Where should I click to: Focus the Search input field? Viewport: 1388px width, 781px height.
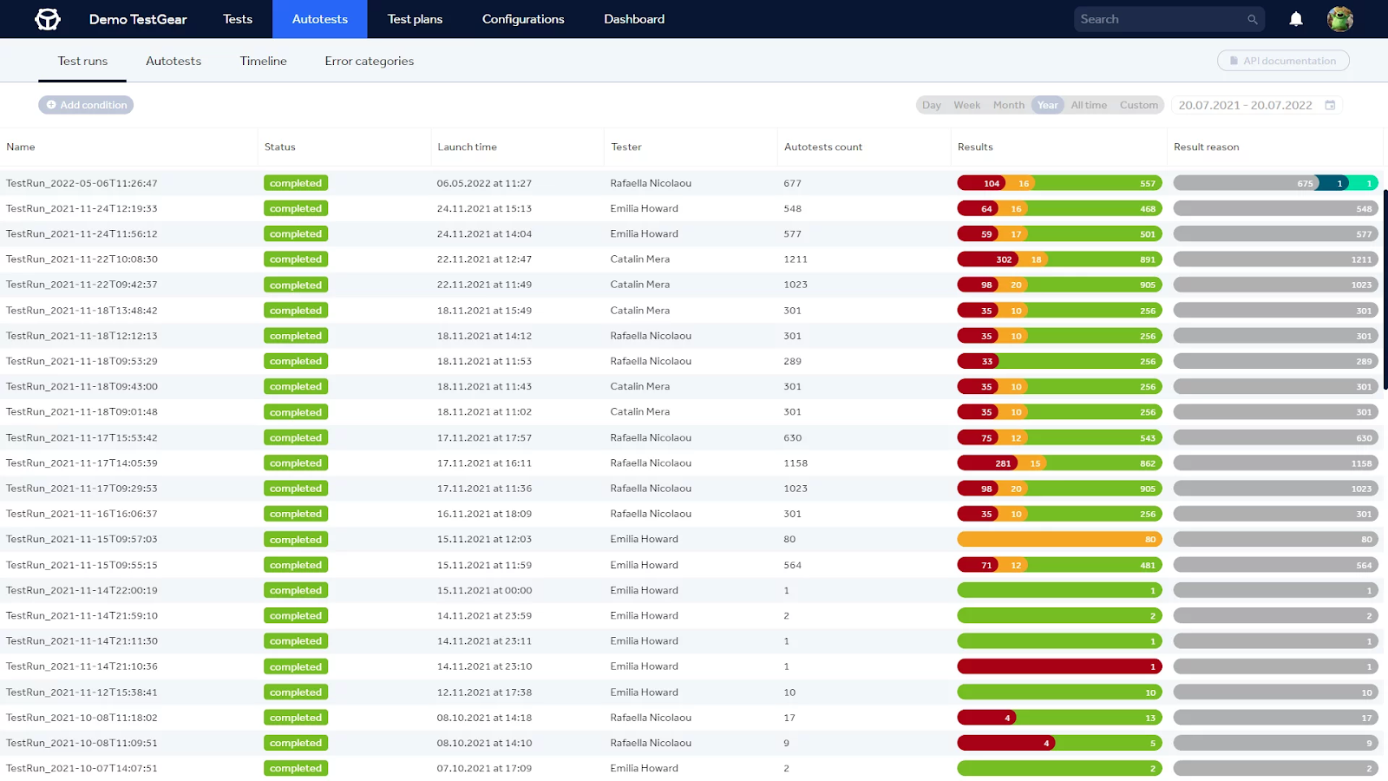pyautogui.click(x=1158, y=19)
